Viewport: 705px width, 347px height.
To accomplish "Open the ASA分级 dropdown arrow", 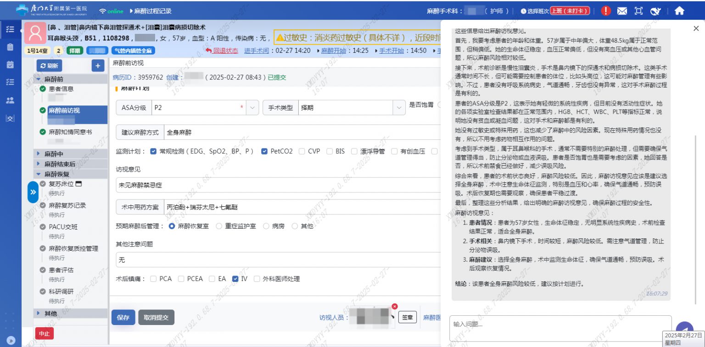I will pyautogui.click(x=252, y=108).
